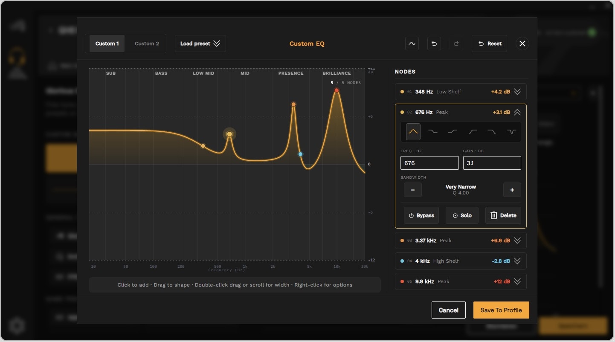The width and height of the screenshot is (615, 342).
Task: Decrease bandwidth with the minus button
Action: point(413,190)
